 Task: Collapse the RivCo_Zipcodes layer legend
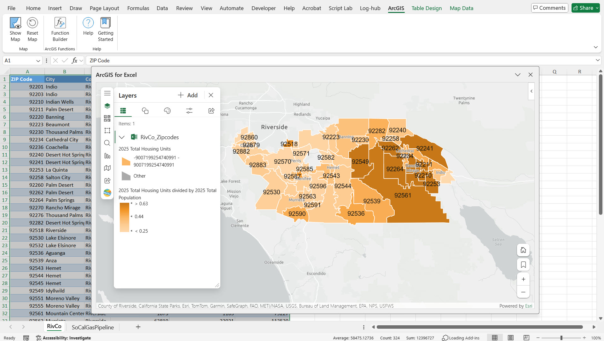pos(122,137)
